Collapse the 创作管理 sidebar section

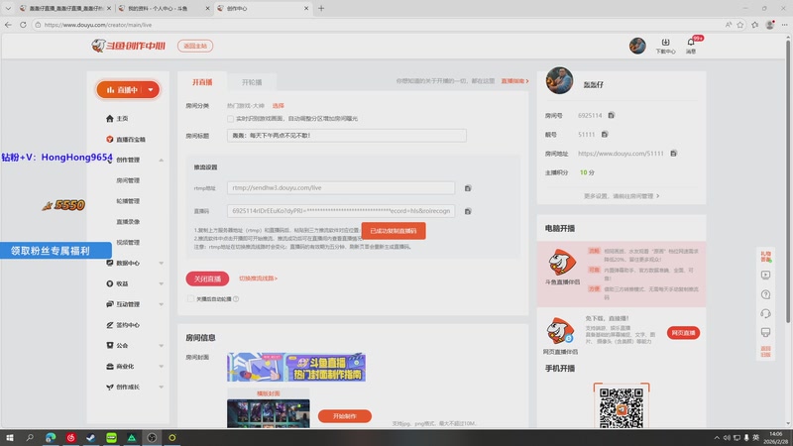(x=162, y=160)
